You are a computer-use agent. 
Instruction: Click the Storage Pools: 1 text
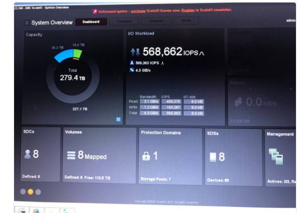click(x=156, y=179)
